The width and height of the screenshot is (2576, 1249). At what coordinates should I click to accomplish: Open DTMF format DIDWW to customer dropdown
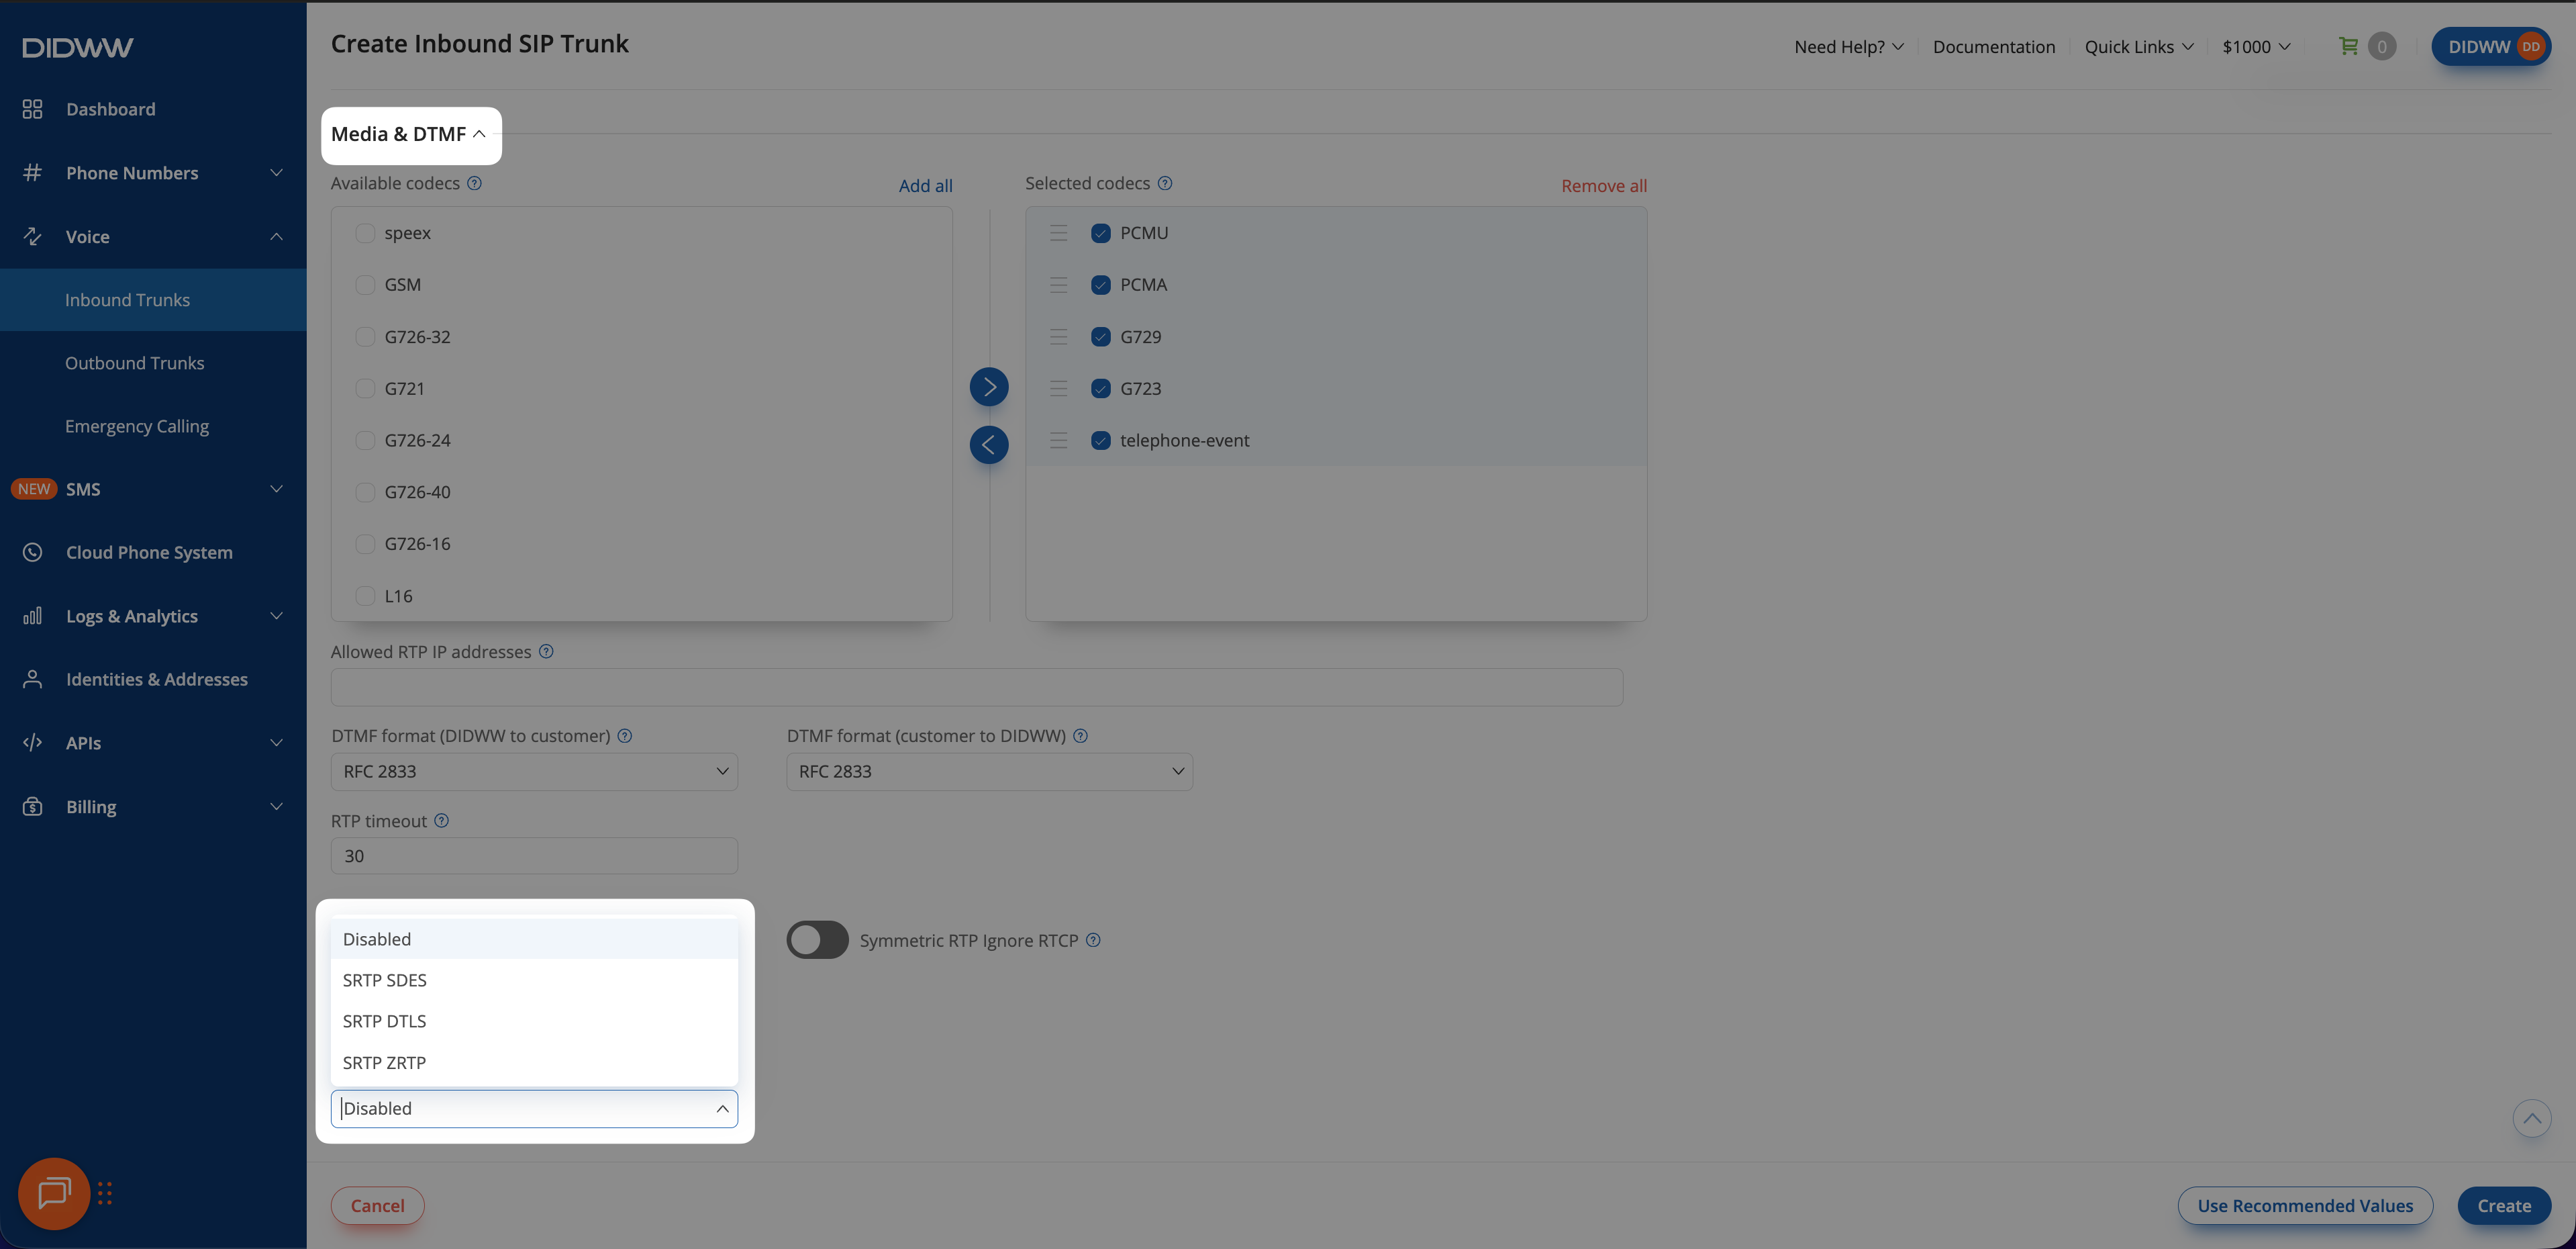point(534,772)
